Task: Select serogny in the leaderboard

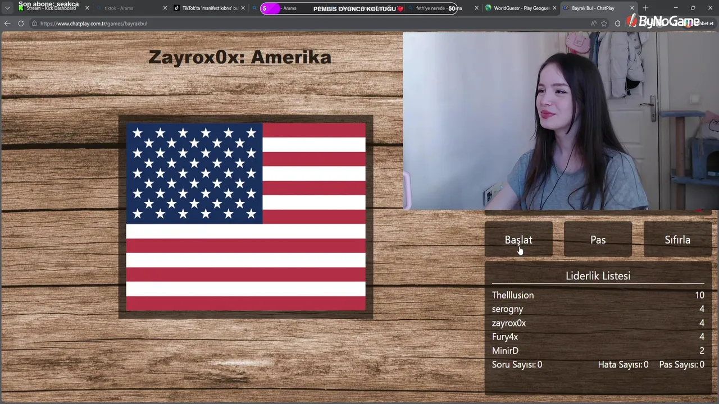Action: [507, 309]
